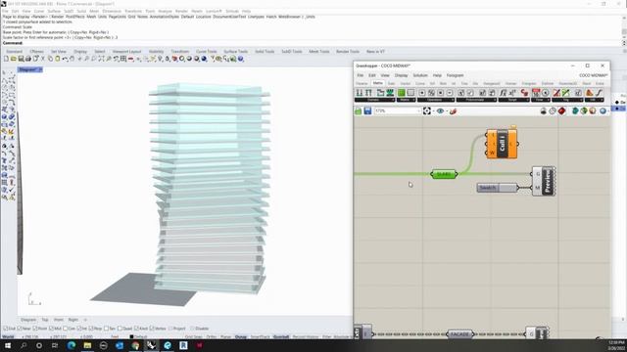Open the Grasshopper Display menu
627x352 pixels.
pos(401,75)
